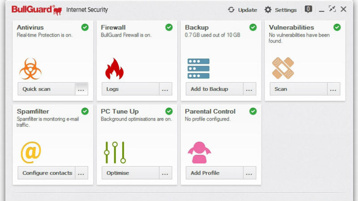
Task: Click the PC Tune Up sliders icon
Action: coord(115,152)
